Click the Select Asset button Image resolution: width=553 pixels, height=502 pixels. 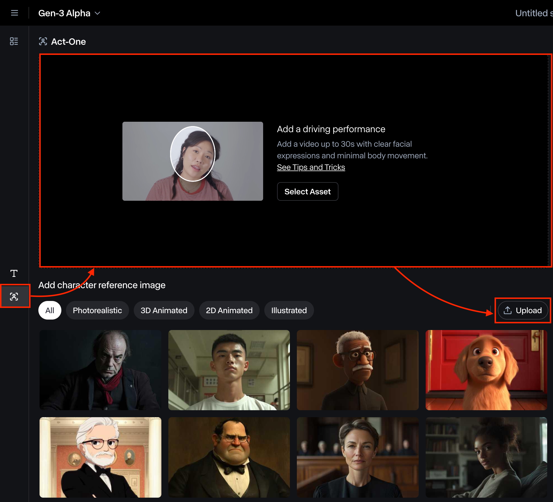pos(307,191)
